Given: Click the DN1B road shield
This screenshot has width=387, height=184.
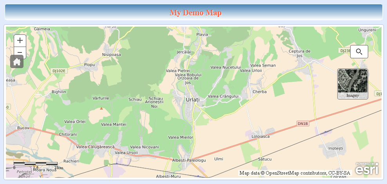Looking at the screenshot, I should tap(303, 124).
